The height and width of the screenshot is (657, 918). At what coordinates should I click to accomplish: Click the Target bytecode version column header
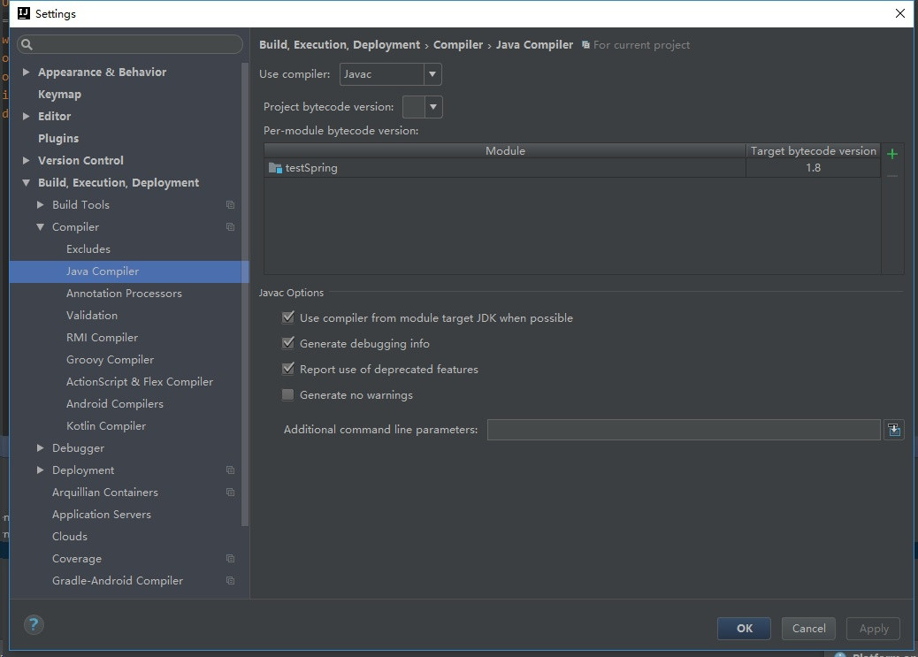pyautogui.click(x=814, y=151)
